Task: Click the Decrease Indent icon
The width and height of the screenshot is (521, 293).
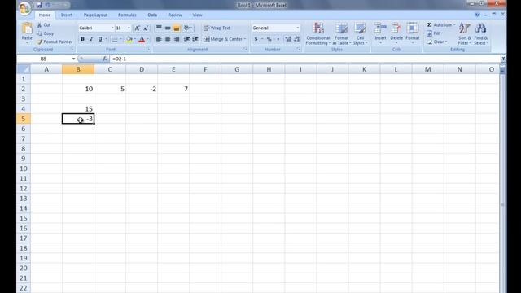Action: point(186,39)
